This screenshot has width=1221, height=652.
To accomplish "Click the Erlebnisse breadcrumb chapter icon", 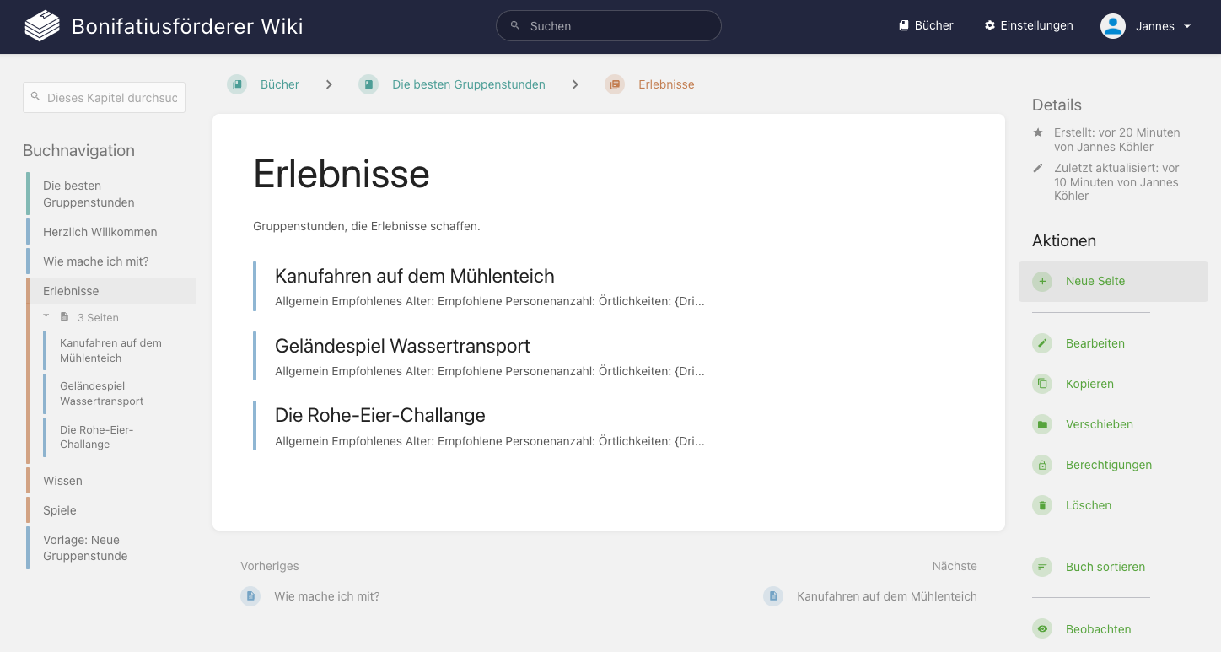I will [x=614, y=84].
